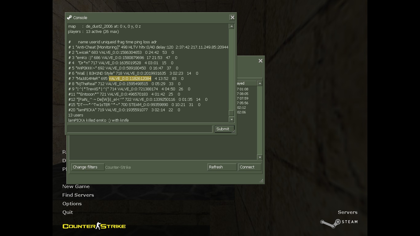The width and height of the screenshot is (420, 236).
Task: Click the console scrollbar up arrow
Action: pyautogui.click(x=232, y=26)
